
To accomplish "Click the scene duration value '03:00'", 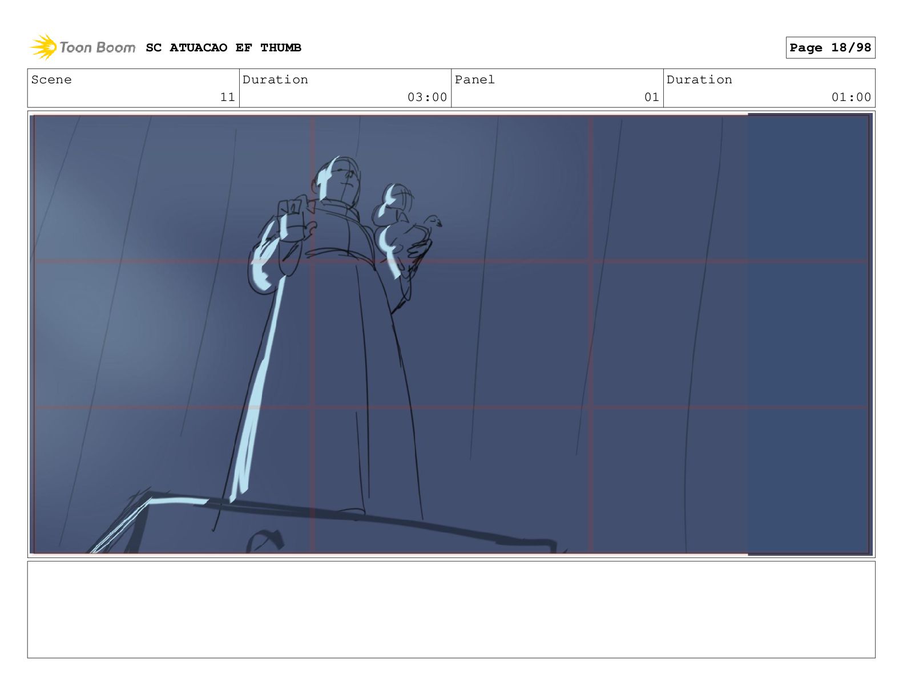I will pos(427,97).
